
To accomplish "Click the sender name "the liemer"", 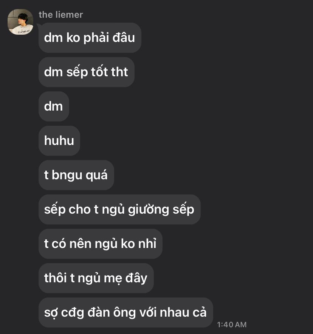I will tap(61, 15).
